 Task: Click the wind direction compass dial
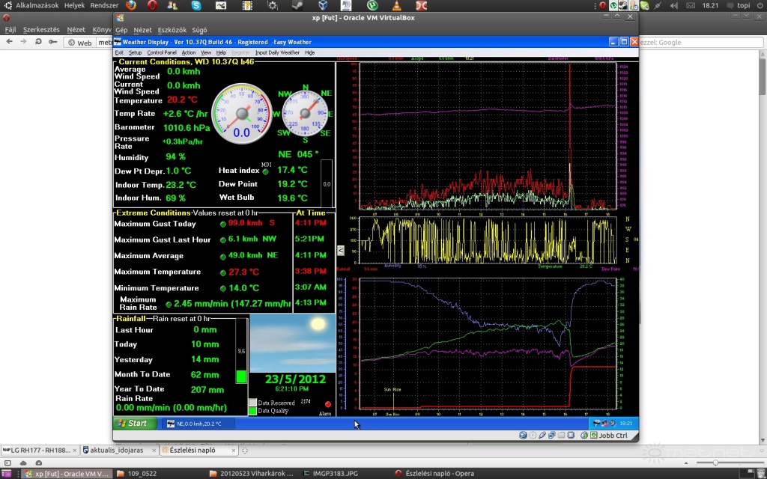coord(305,114)
